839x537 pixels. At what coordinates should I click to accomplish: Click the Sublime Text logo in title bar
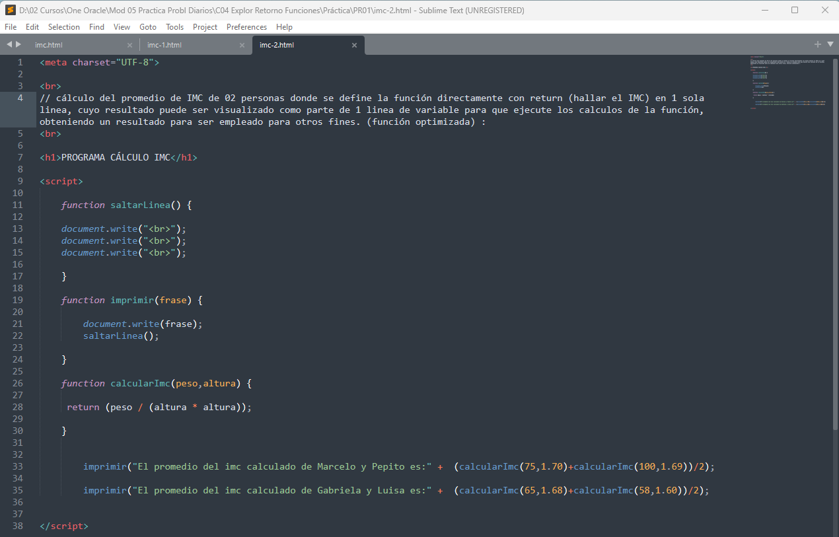(x=10, y=10)
